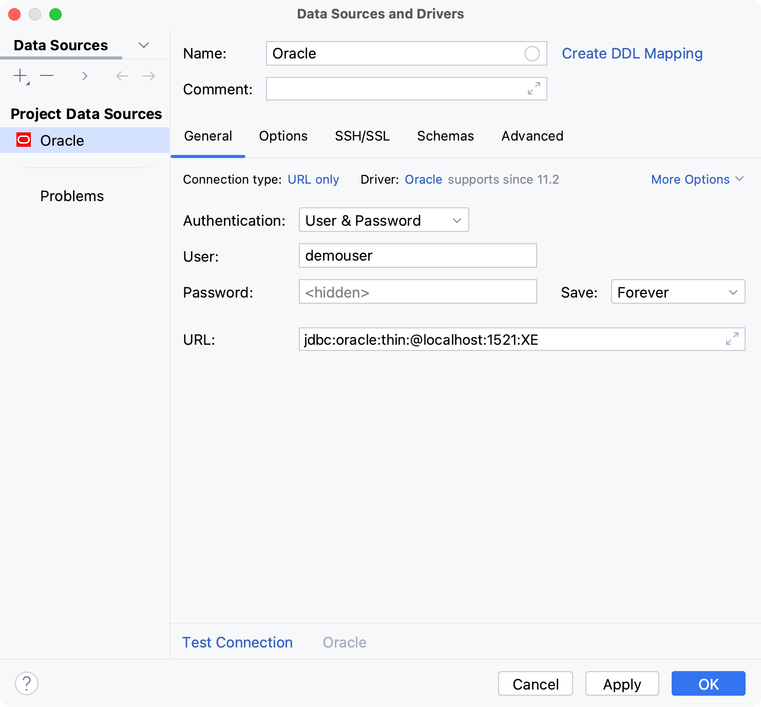Click the back navigation arrow
761x707 pixels.
coord(122,75)
